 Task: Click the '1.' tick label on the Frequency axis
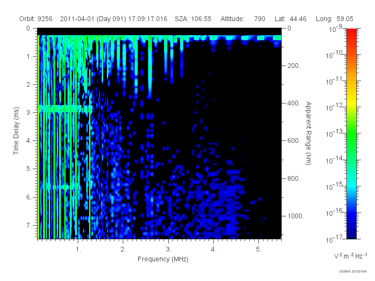point(78,250)
